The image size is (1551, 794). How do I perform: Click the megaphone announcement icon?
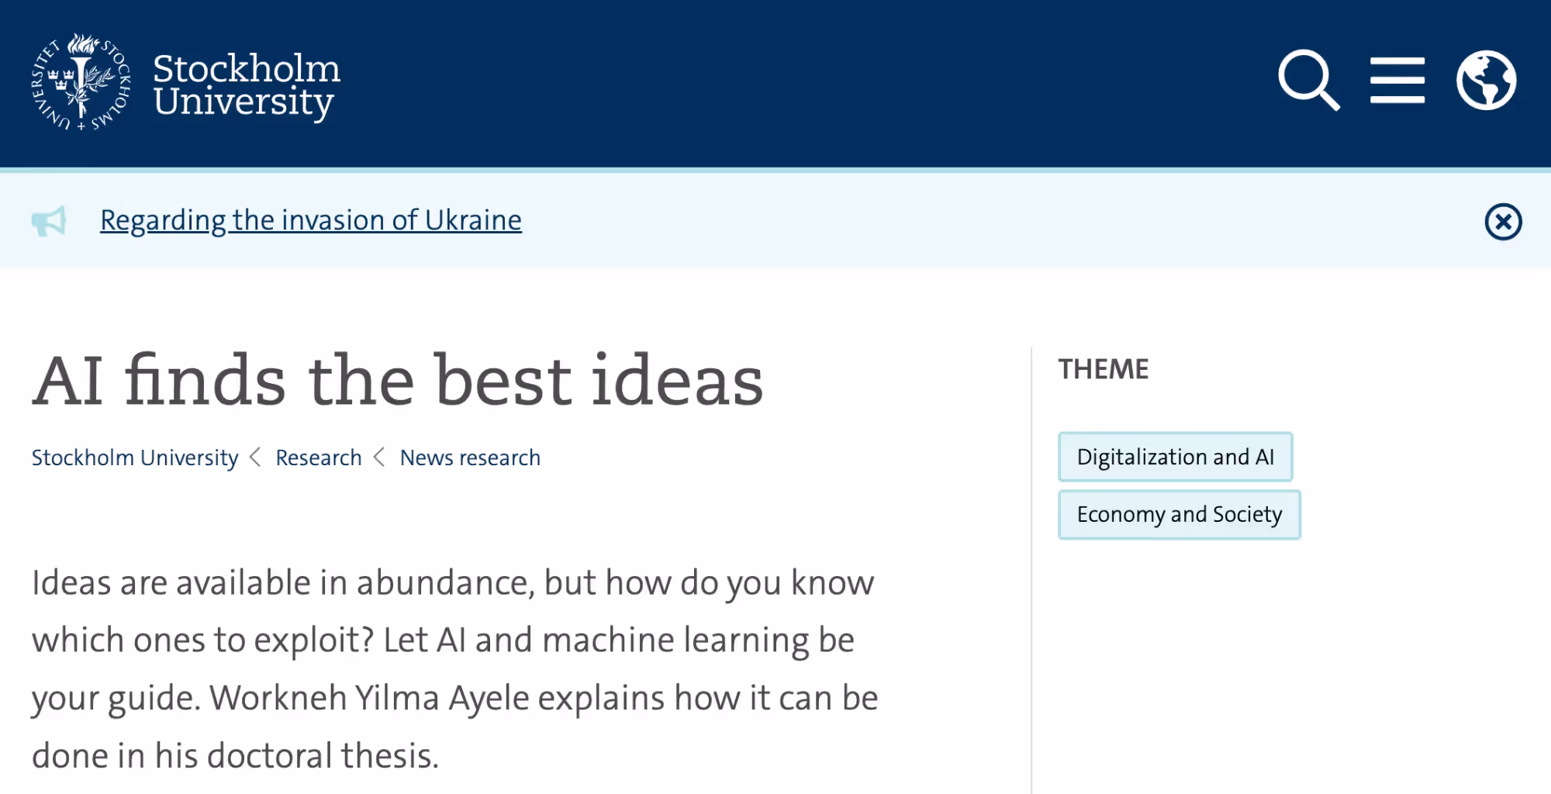tap(49, 221)
